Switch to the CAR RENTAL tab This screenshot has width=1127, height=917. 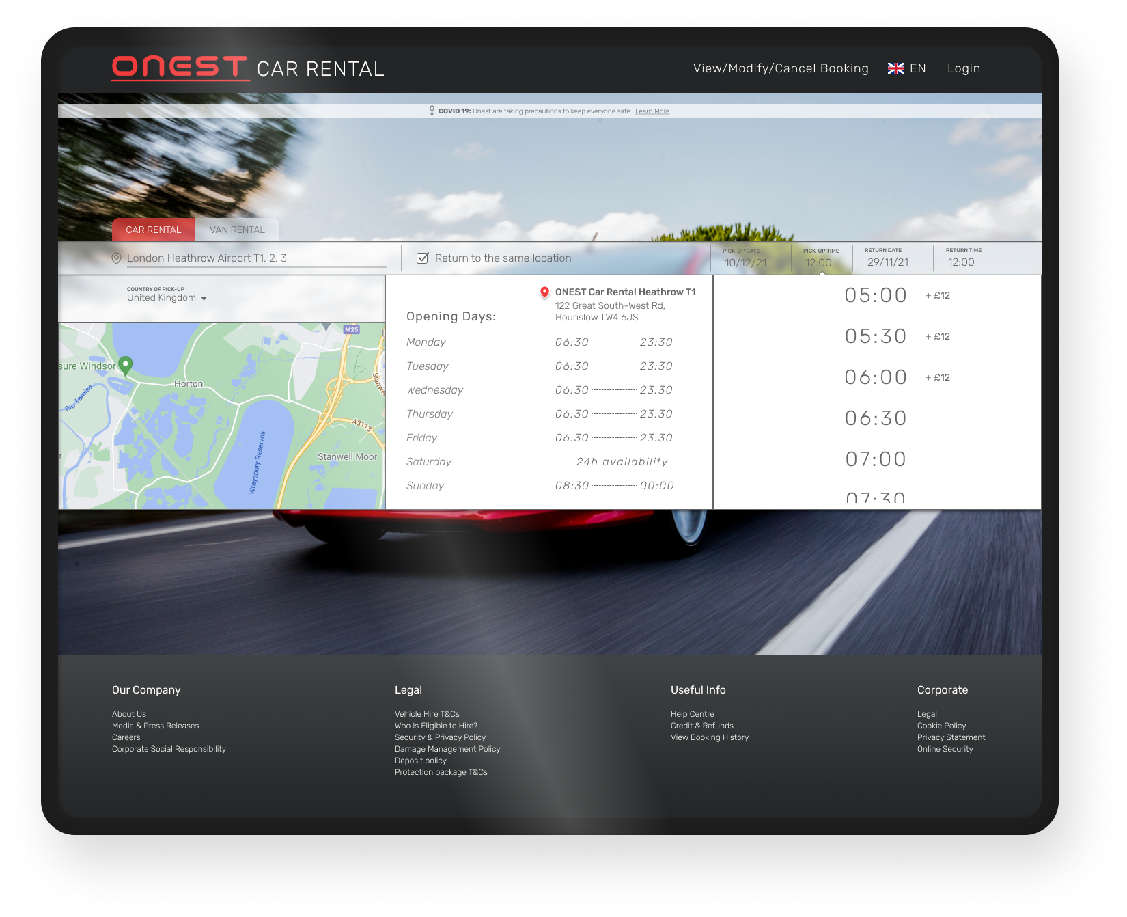154,230
